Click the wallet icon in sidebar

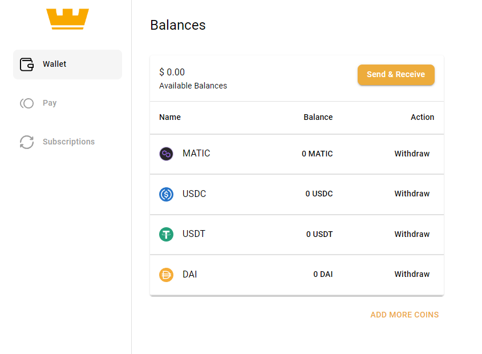point(27,65)
